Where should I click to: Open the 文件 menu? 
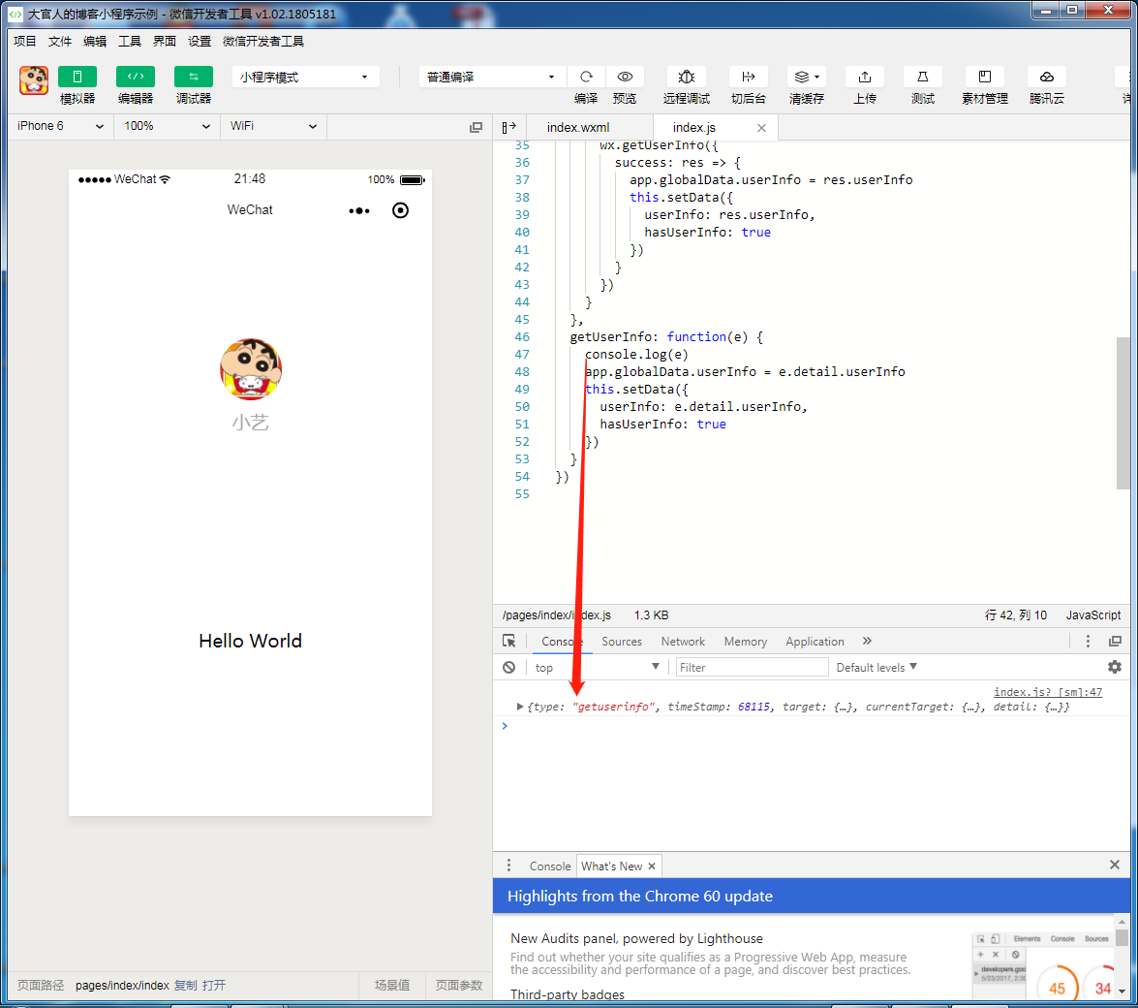coord(59,42)
